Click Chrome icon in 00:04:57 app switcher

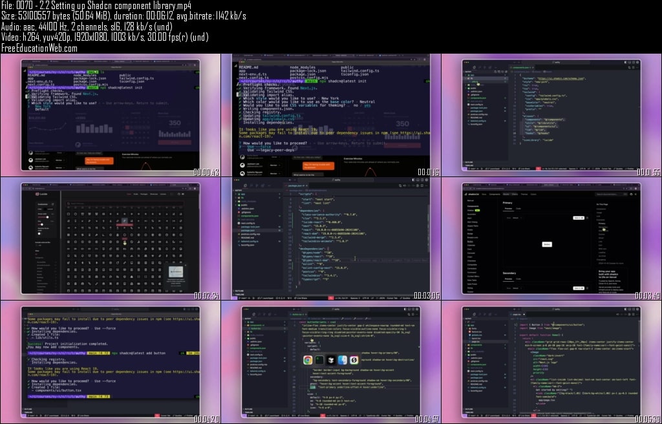(308, 360)
